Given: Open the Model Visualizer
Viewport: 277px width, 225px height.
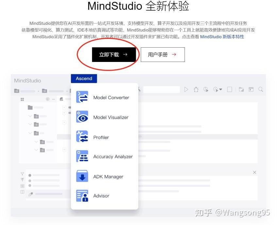Looking at the screenshot, I should click(x=111, y=117).
